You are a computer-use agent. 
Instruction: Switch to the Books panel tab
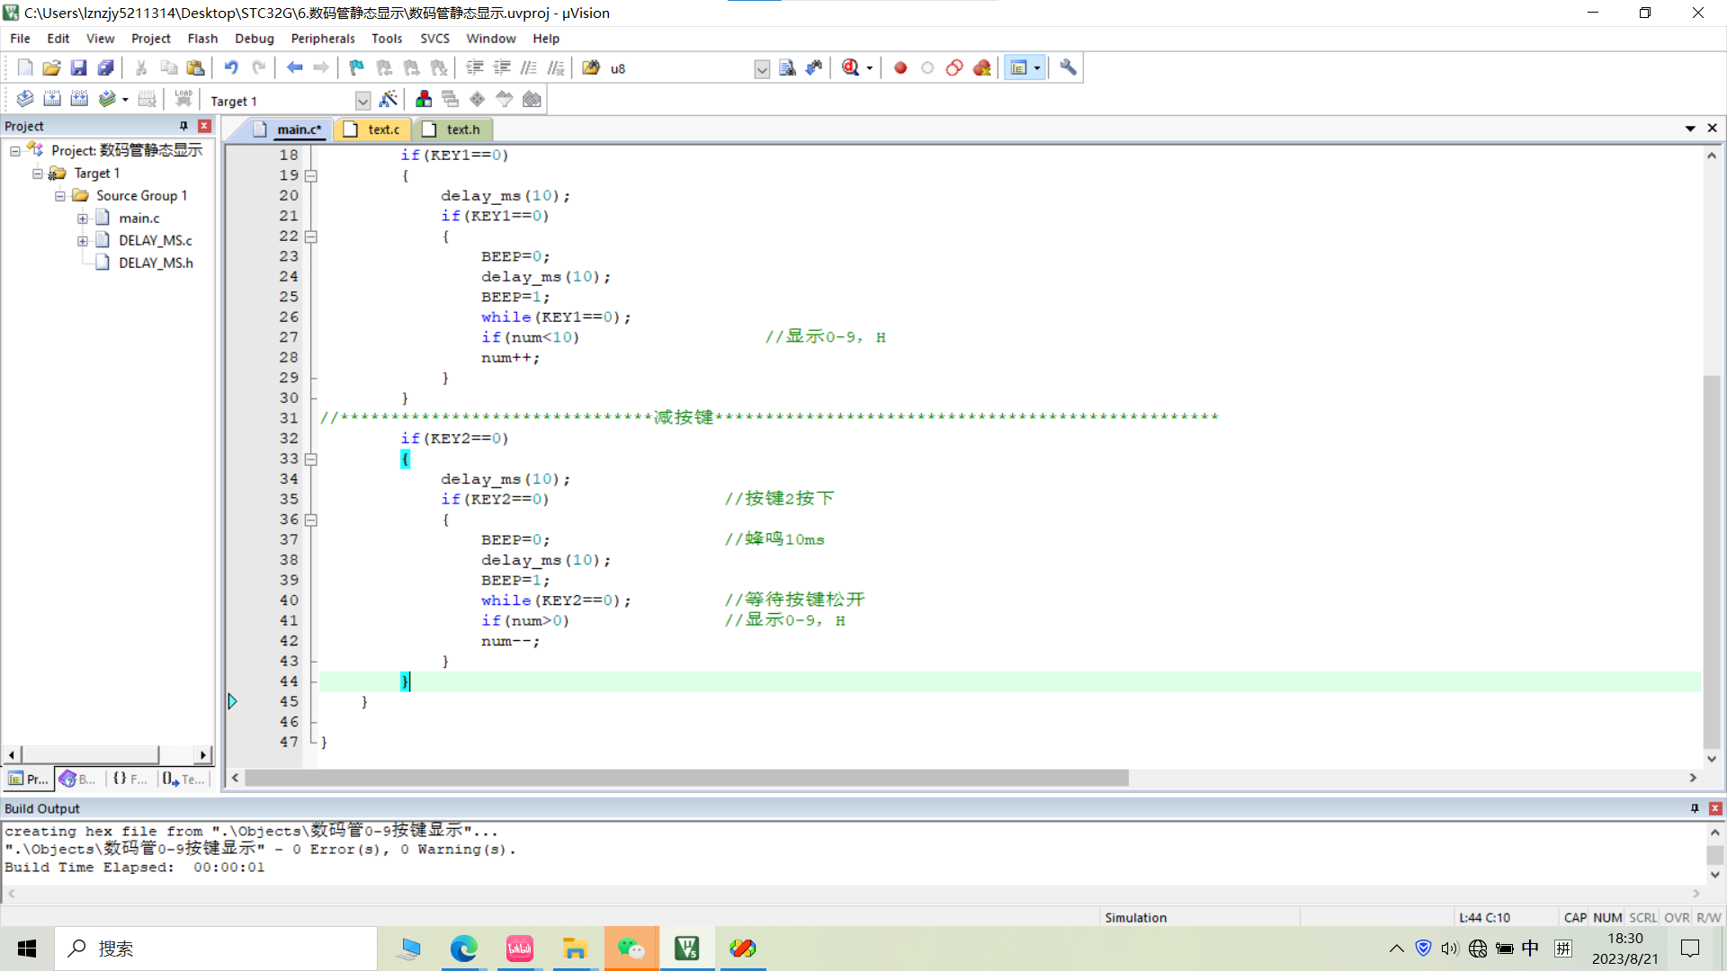coord(79,779)
